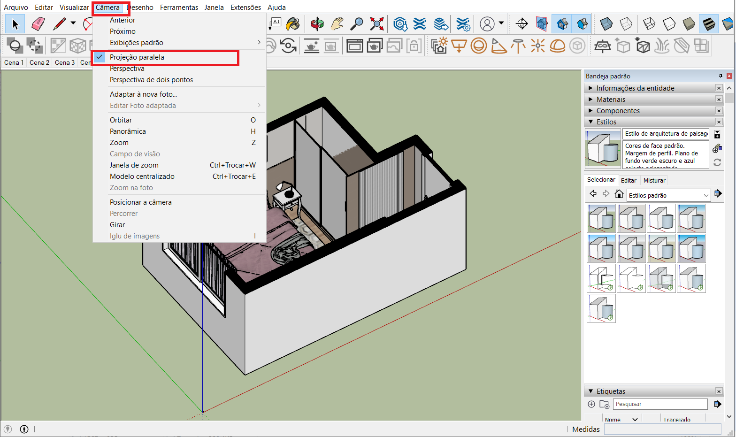This screenshot has height=437, width=736.
Task: Click the infinite plane icon
Action: tap(603, 46)
